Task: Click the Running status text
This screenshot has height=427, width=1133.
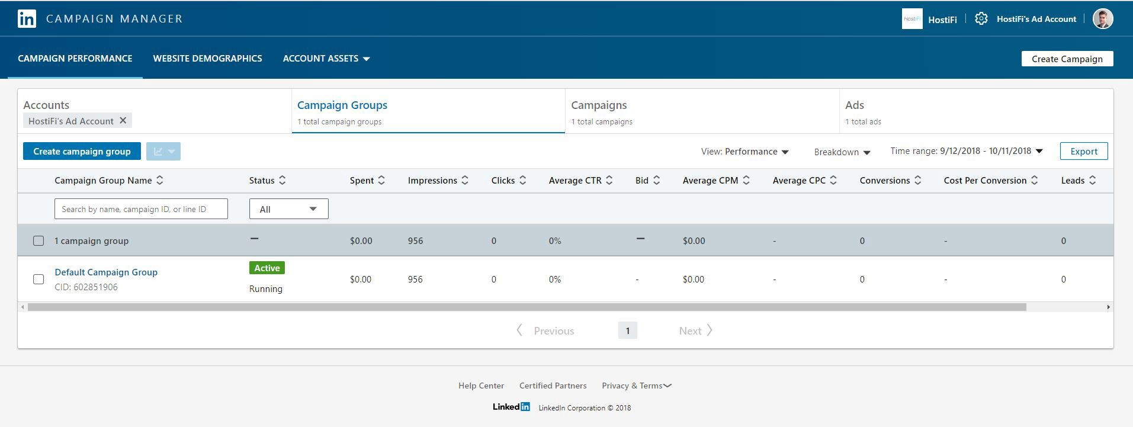Action: 266,289
